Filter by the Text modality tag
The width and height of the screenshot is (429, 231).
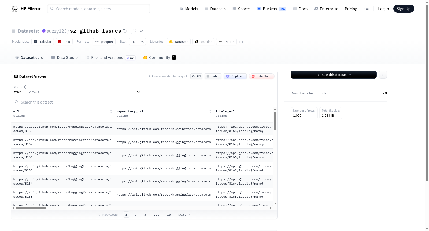point(64,42)
